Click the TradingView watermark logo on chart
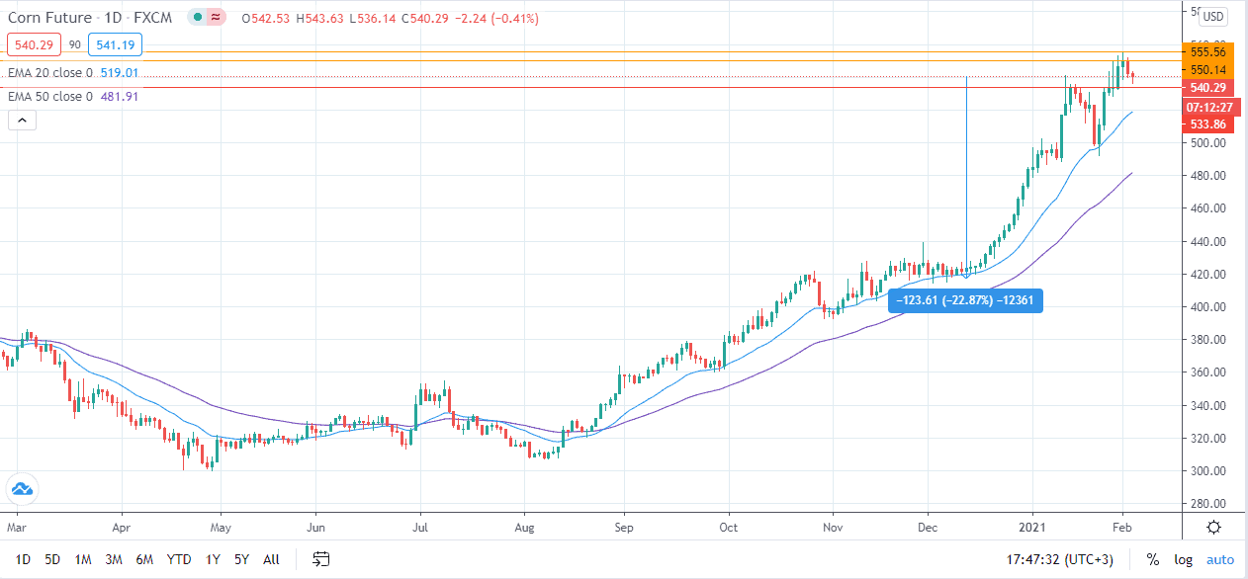Viewport: 1248px width, 579px height. click(x=22, y=488)
